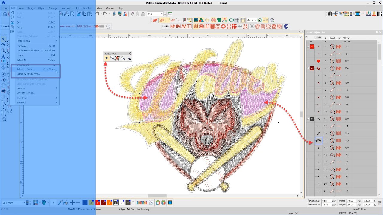The width and height of the screenshot is (383, 215).
Task: Click the grid display icon
Action: tap(237, 20)
